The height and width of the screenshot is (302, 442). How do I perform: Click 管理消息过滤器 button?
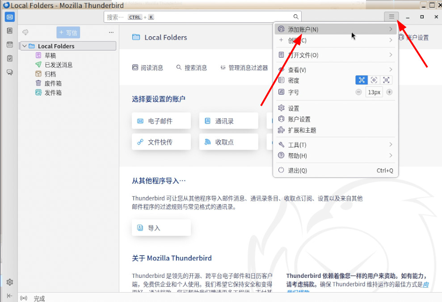click(244, 67)
